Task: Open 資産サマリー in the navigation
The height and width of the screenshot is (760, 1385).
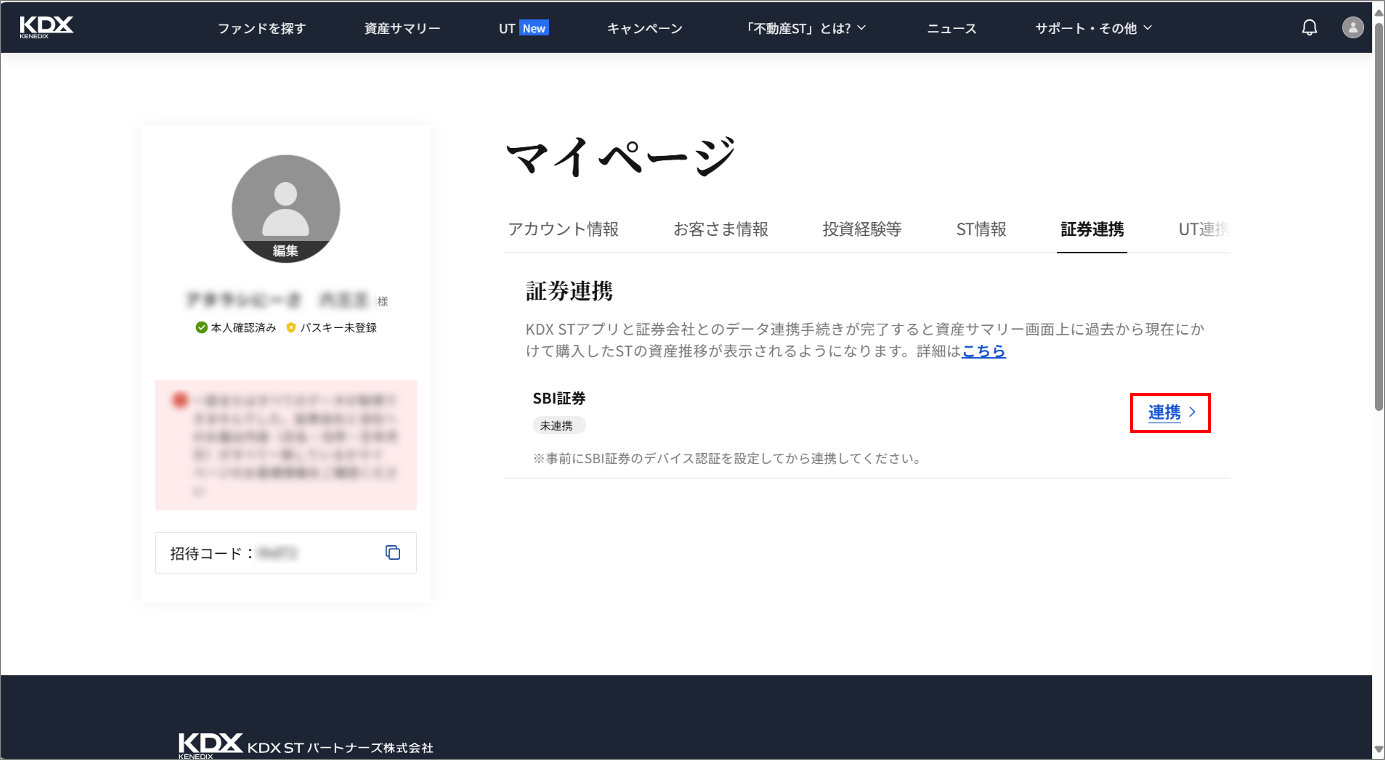Action: (402, 28)
